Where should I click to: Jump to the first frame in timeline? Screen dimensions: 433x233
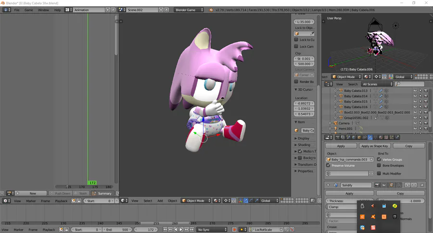165,230
